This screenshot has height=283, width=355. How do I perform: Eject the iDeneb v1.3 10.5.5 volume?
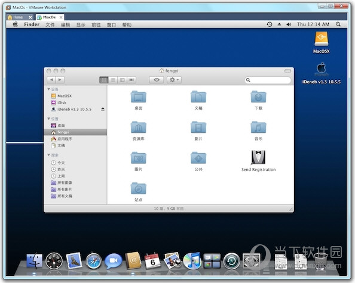pyautogui.click(x=103, y=109)
